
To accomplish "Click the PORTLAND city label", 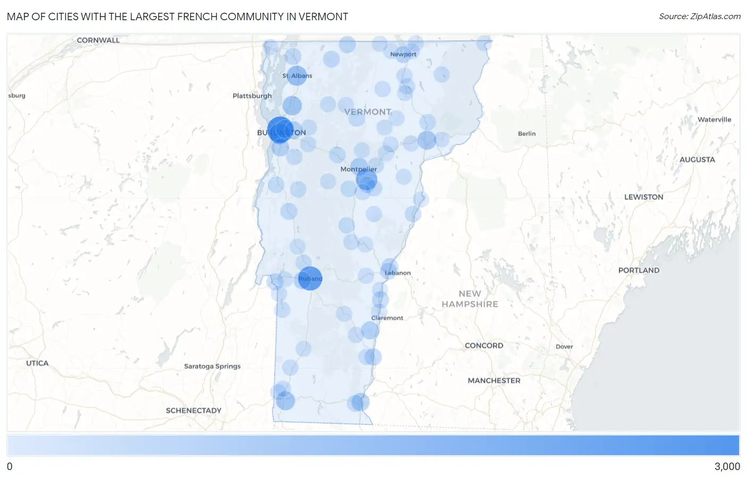I will 639,270.
